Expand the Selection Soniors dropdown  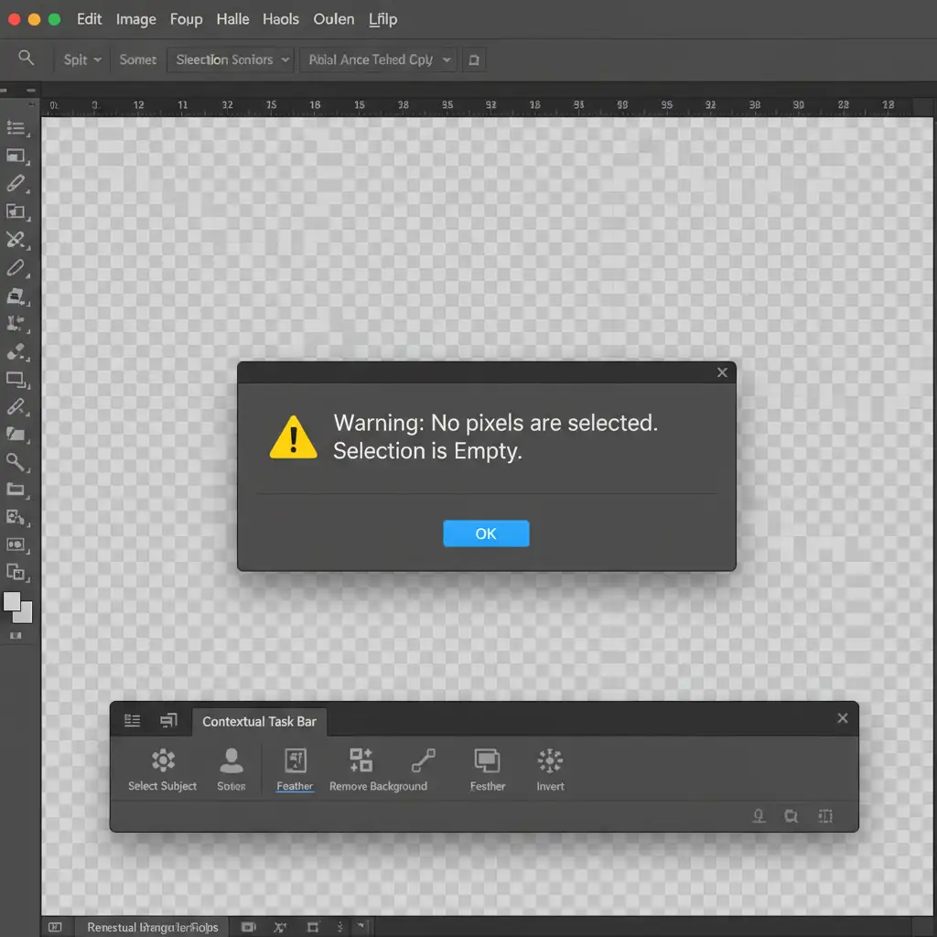(233, 59)
